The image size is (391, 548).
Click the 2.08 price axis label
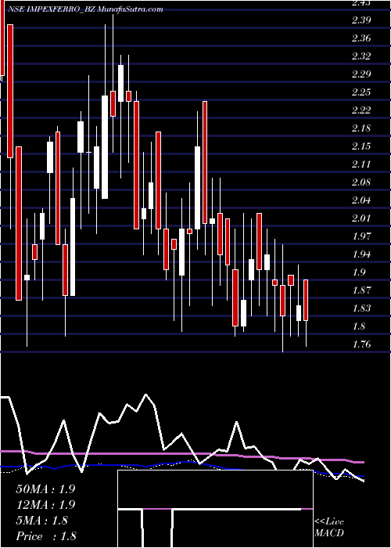point(361,182)
